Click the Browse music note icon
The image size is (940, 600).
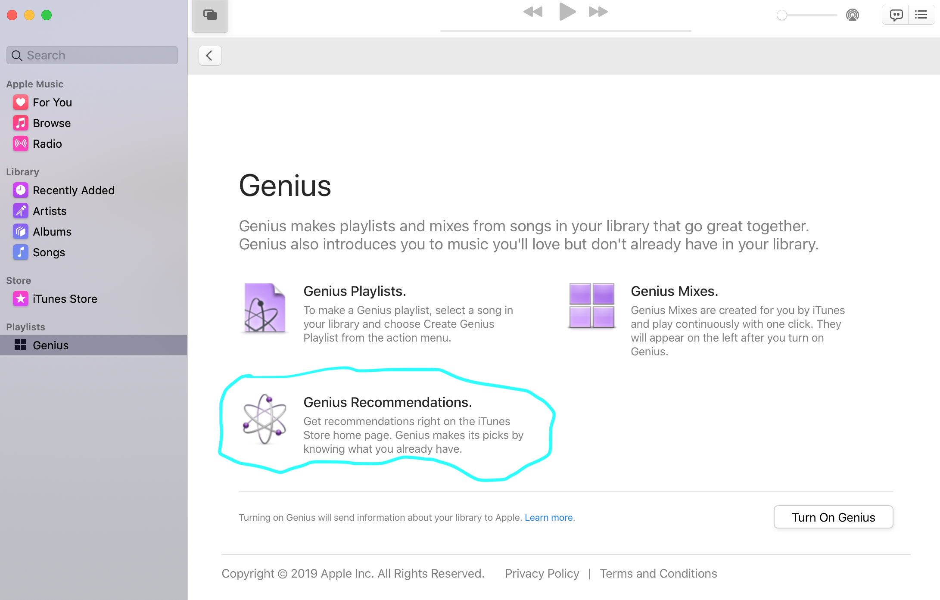(21, 123)
